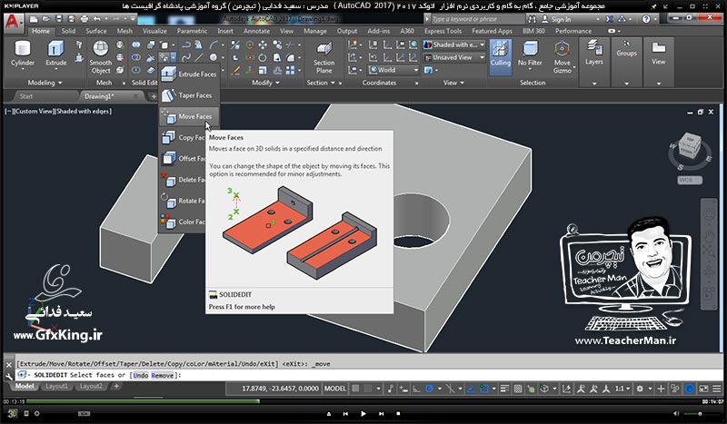Go to the Visualize ribbon tab

click(x=154, y=31)
